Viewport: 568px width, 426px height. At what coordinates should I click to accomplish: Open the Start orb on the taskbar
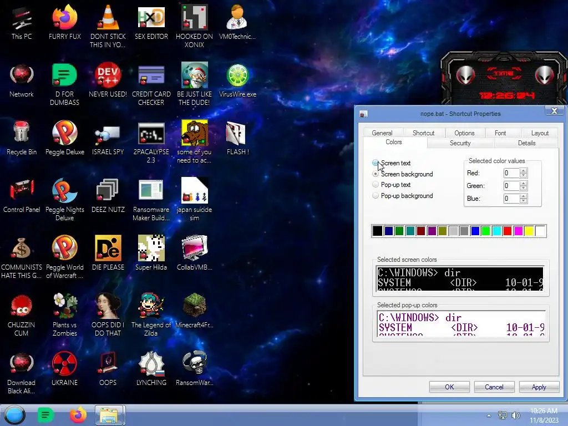(x=15, y=415)
